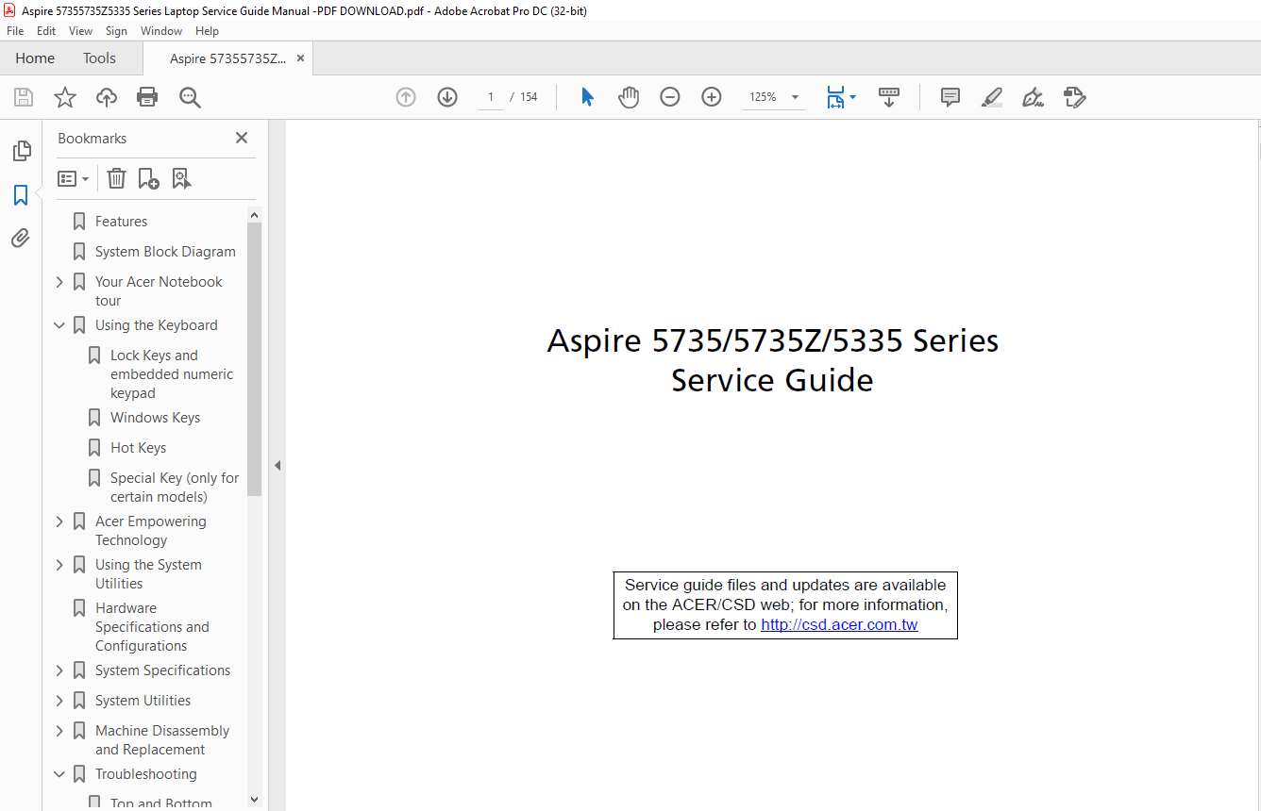The height and width of the screenshot is (811, 1261).
Task: Delete selected bookmark trash icon
Action: [116, 178]
